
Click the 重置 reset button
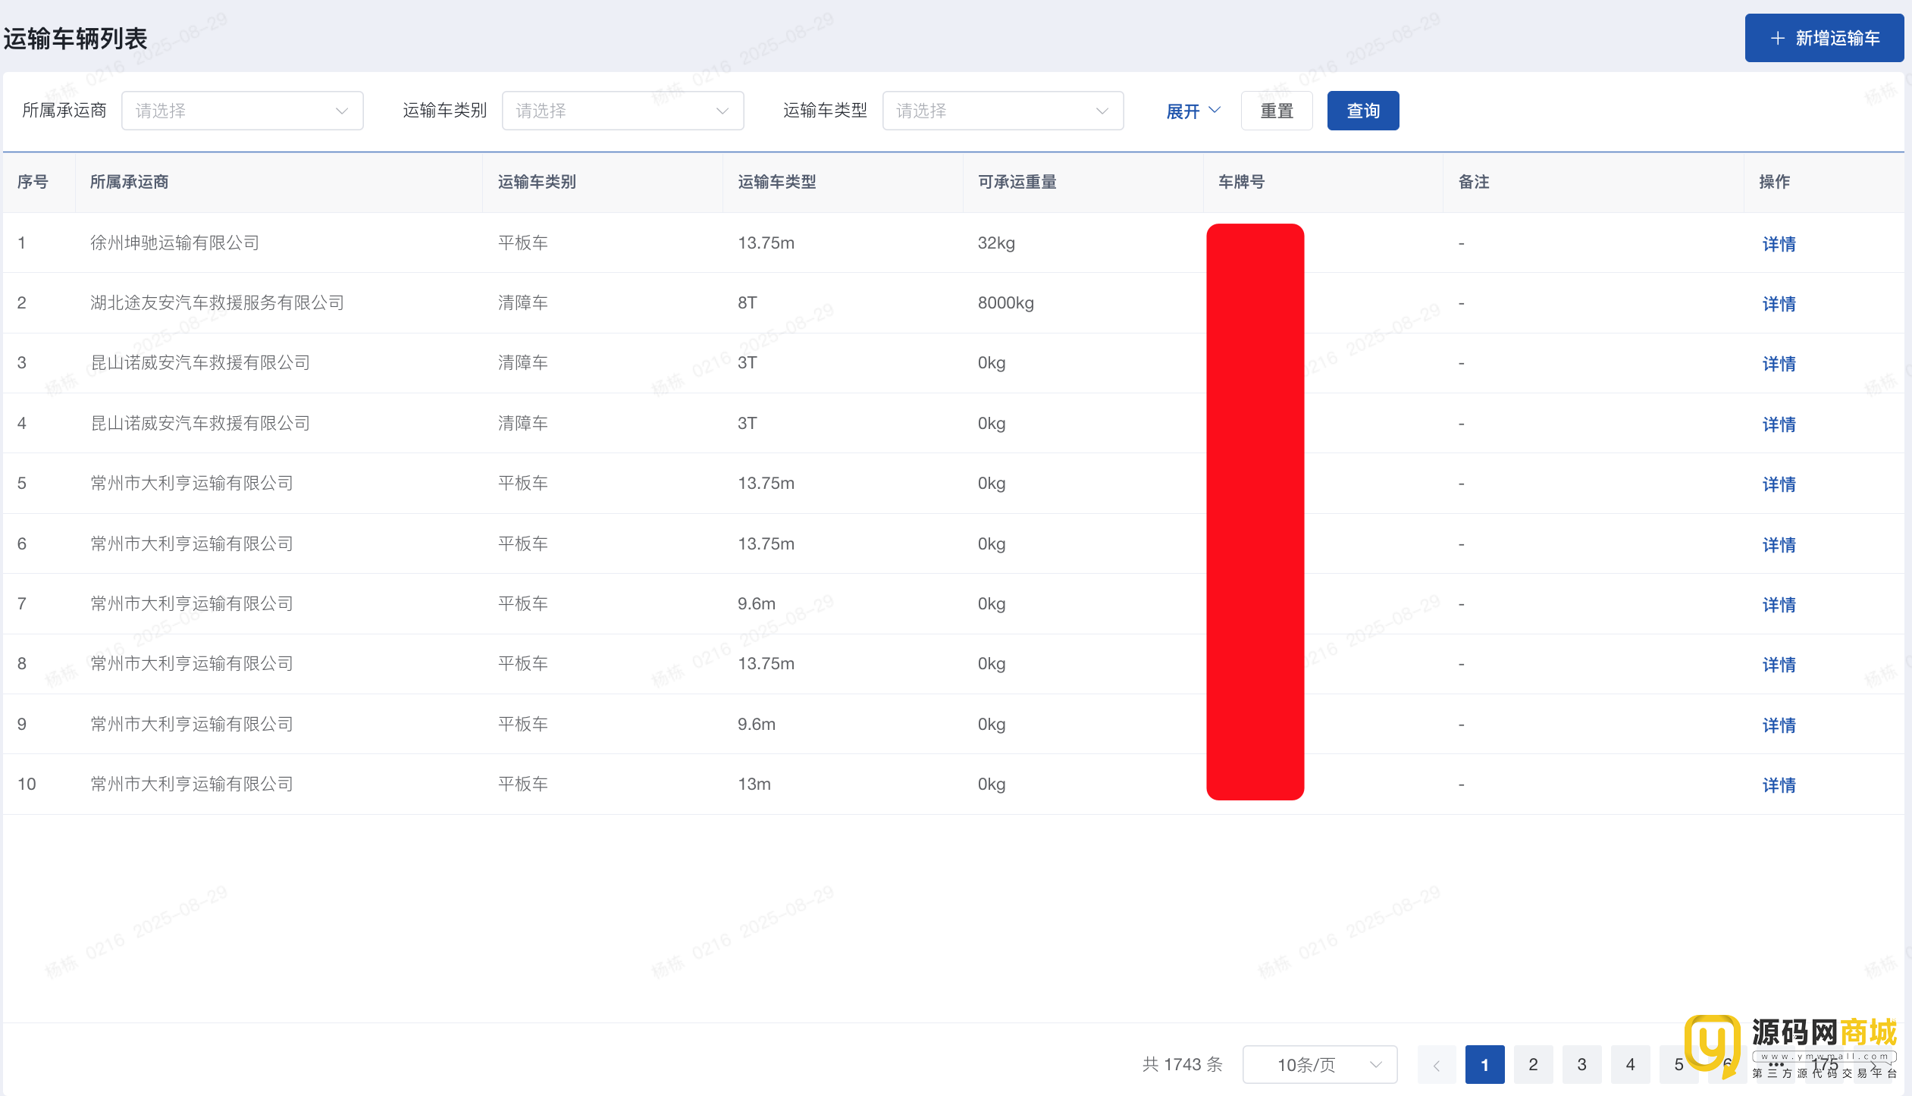[1276, 111]
